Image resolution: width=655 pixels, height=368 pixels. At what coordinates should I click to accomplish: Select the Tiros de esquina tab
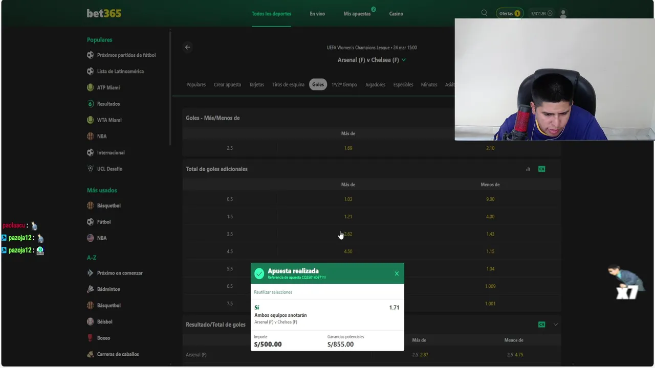click(288, 85)
